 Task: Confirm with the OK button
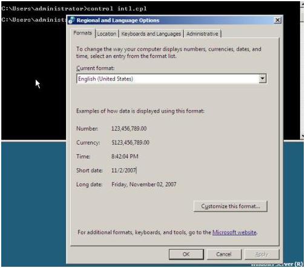[x=186, y=254]
